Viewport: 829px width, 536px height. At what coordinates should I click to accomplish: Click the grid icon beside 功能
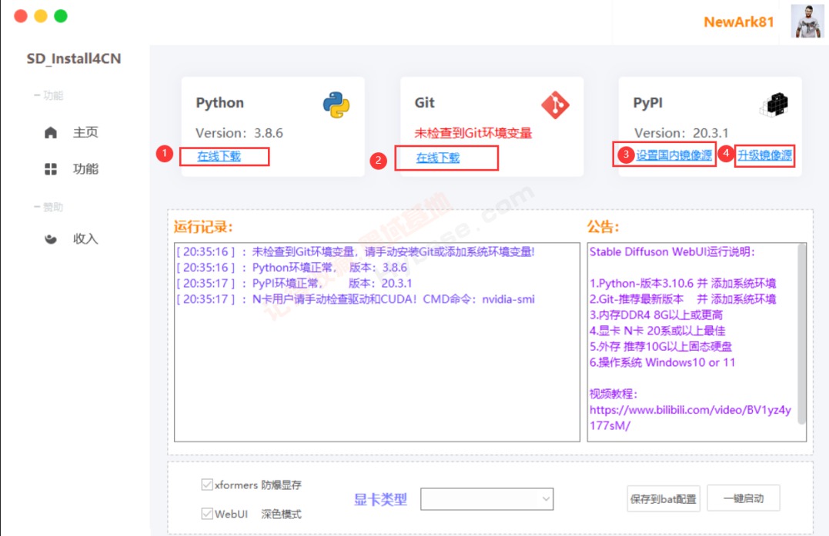tap(51, 169)
